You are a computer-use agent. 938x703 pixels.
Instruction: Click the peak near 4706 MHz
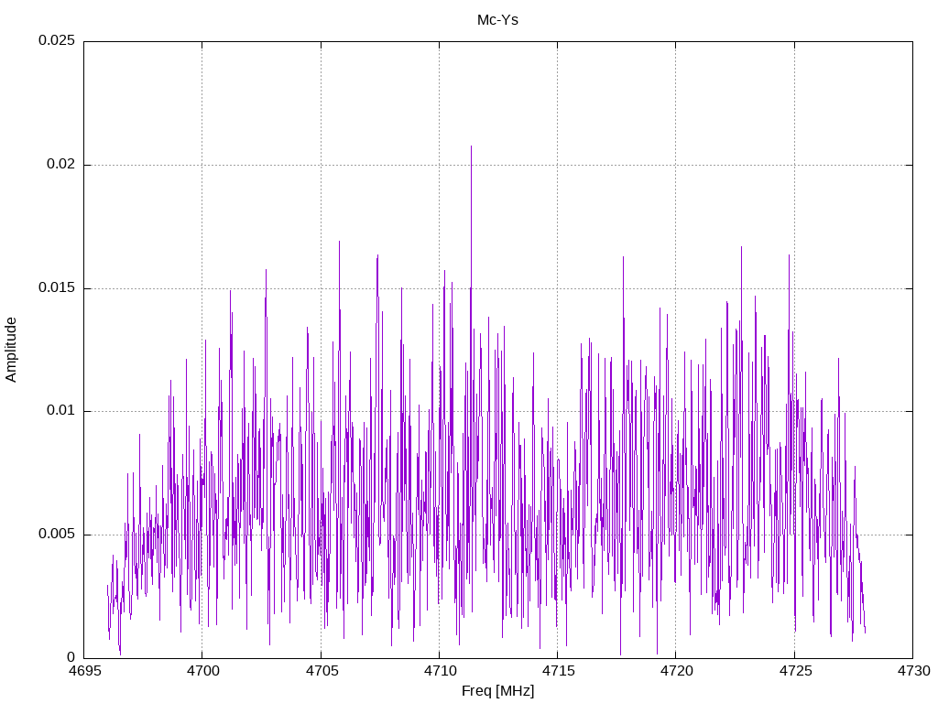[339, 243]
